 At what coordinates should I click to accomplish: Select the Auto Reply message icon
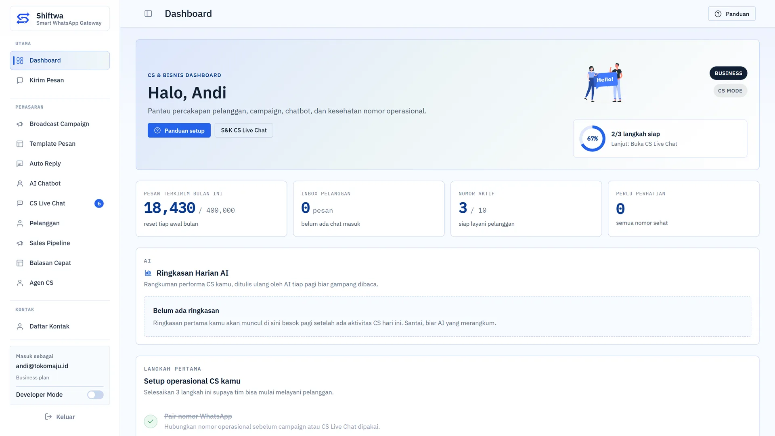coord(20,163)
